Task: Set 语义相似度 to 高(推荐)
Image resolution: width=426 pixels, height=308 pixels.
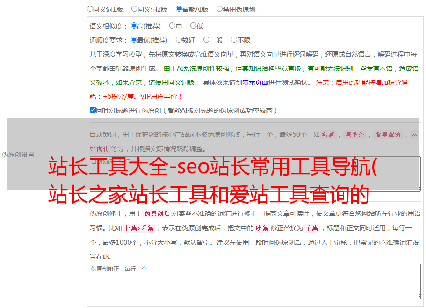Action: 134,26
